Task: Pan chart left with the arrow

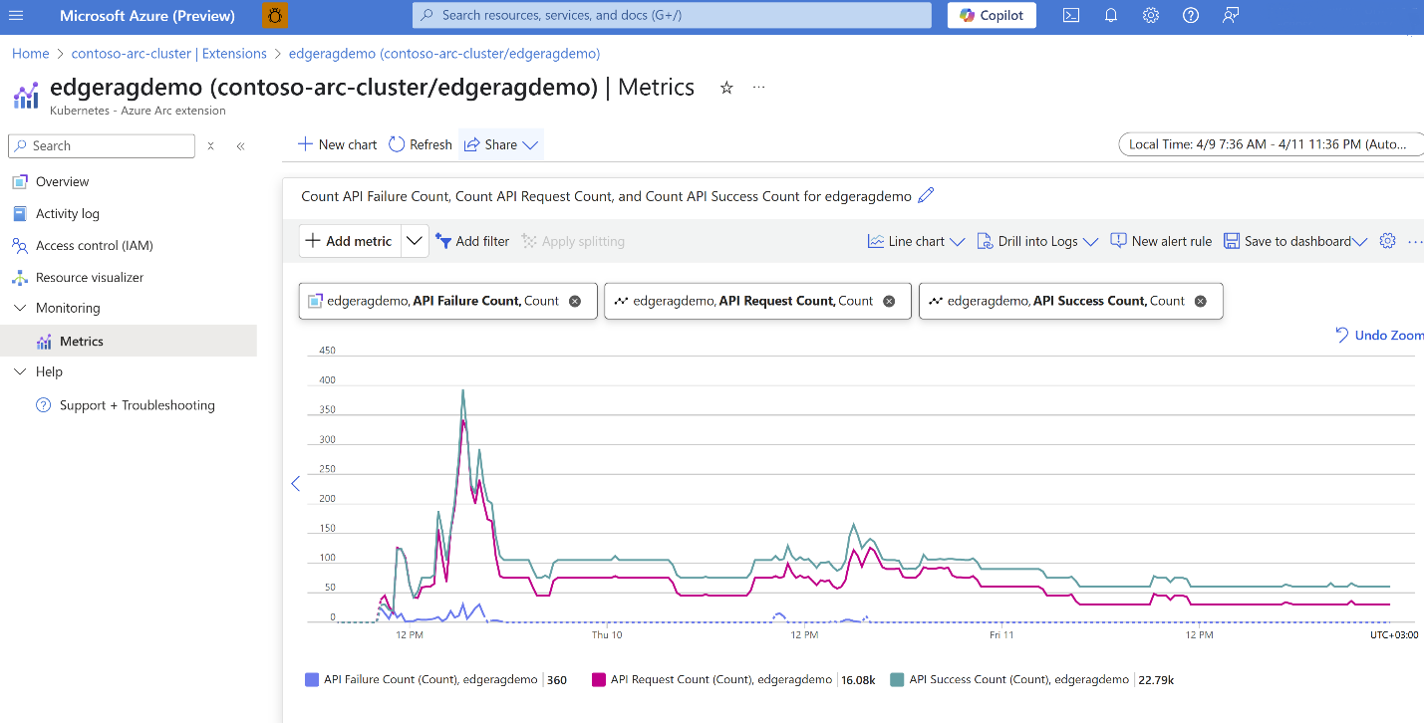Action: pyautogui.click(x=295, y=484)
